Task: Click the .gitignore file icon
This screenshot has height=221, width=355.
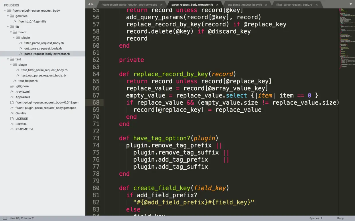Action: click(12, 86)
